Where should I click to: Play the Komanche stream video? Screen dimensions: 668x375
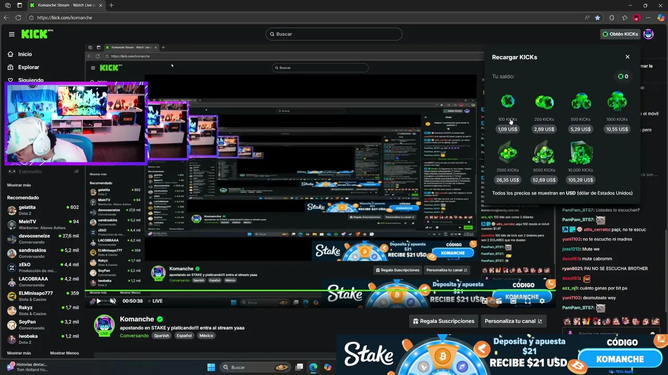[99, 301]
